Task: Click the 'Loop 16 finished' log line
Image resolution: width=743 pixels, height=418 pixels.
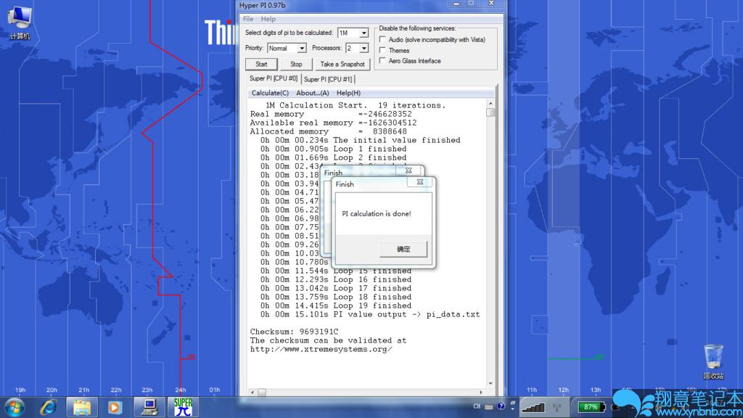Action: [335, 279]
